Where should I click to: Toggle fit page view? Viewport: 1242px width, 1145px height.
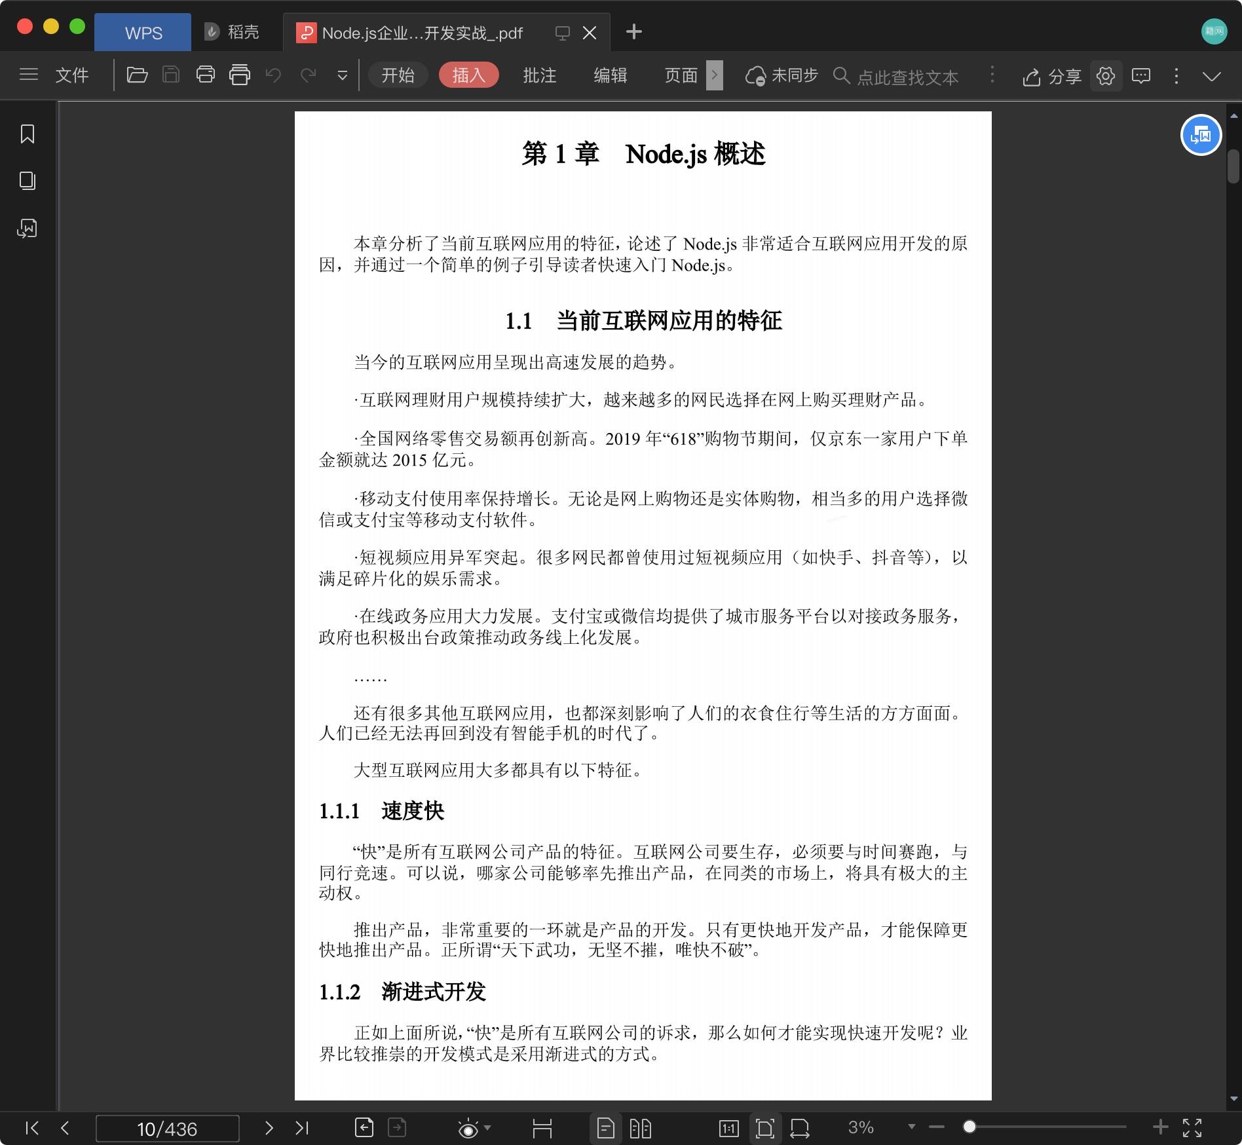pyautogui.click(x=764, y=1128)
